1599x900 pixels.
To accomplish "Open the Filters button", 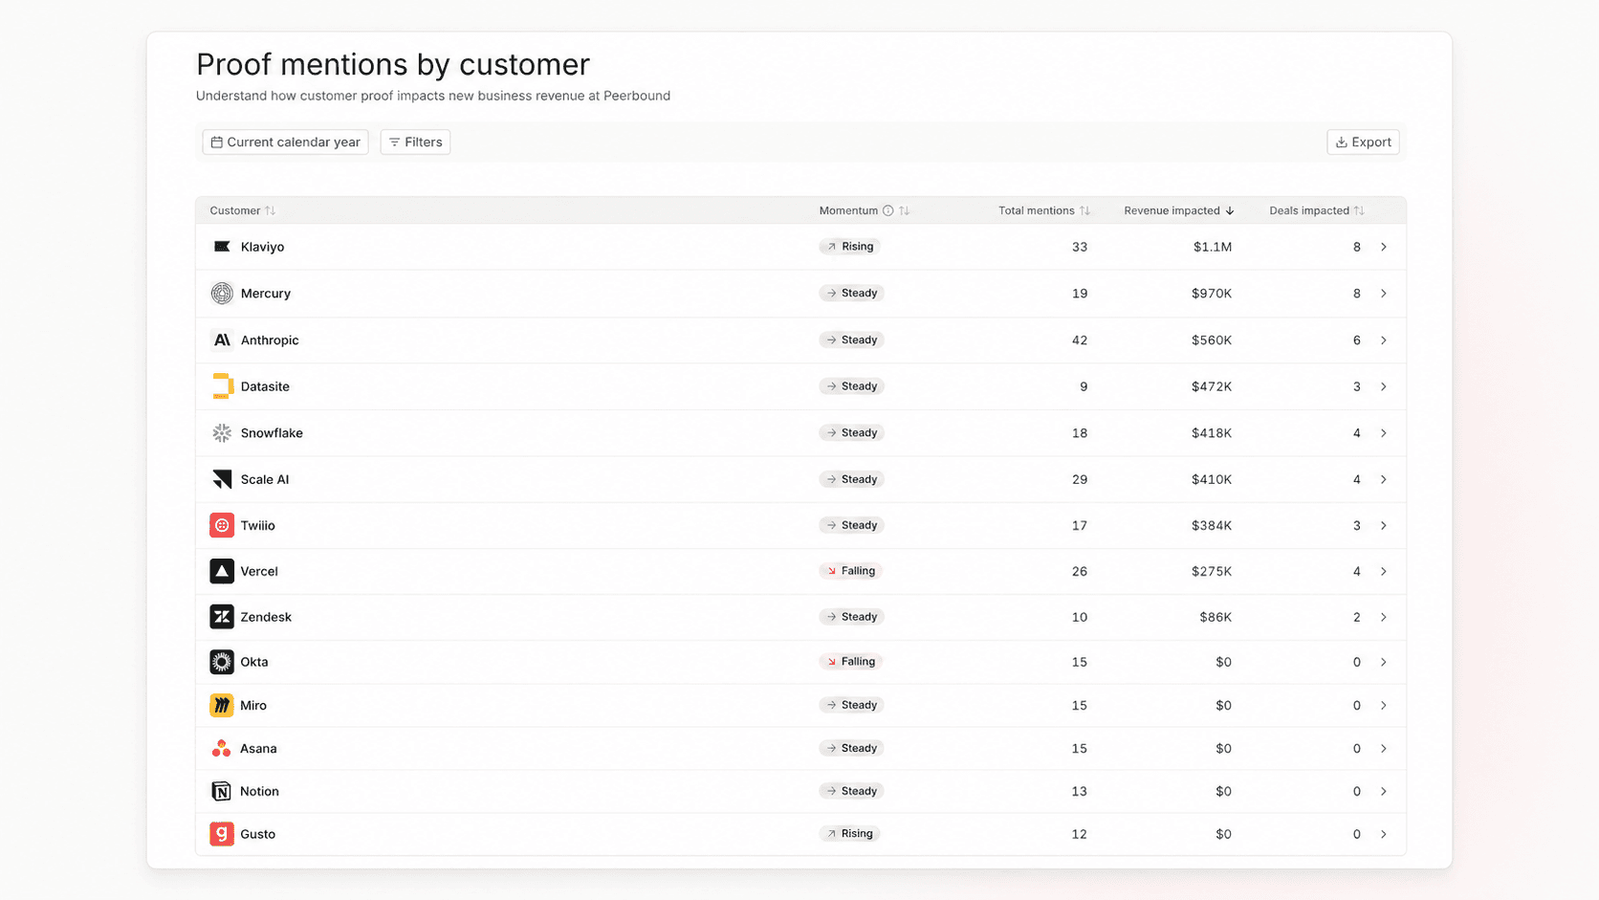I will (415, 142).
